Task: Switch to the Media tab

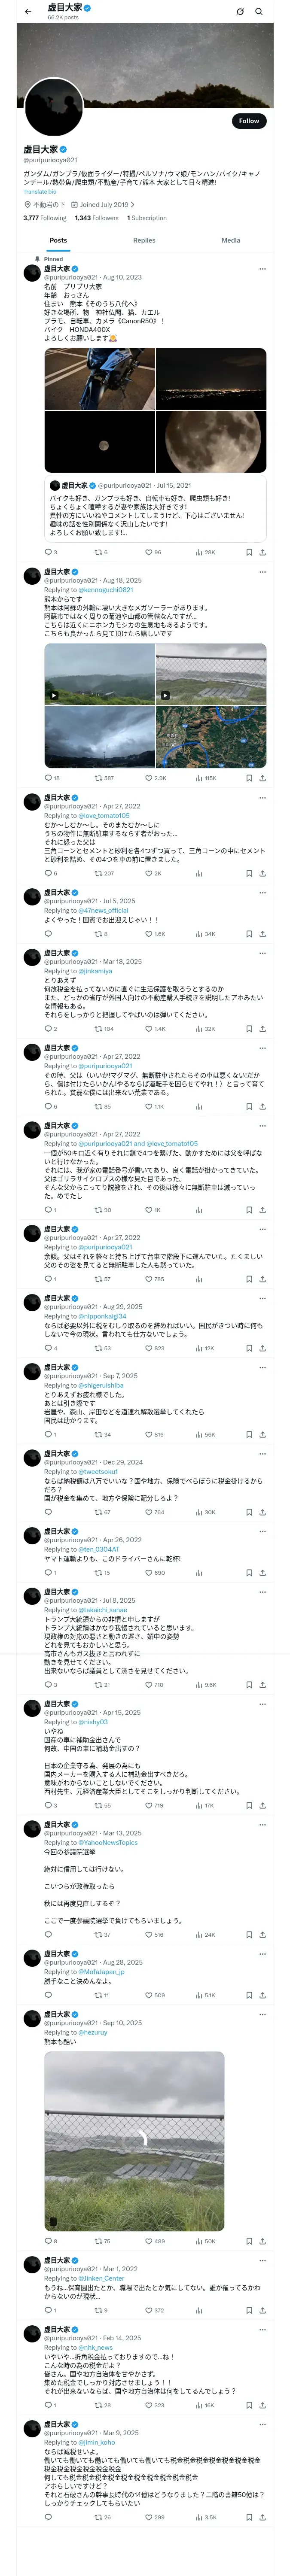Action: point(231,240)
